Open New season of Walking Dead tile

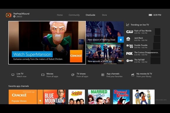(x=105, y=32)
